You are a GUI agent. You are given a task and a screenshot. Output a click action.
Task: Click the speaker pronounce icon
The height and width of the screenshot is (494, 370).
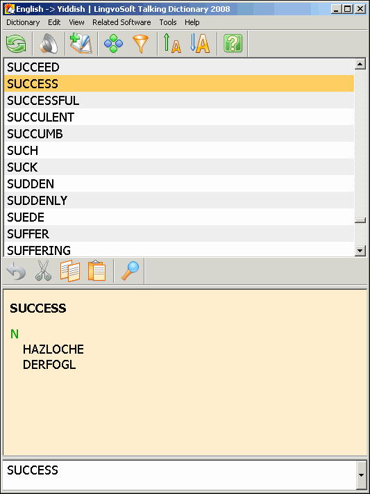point(49,44)
